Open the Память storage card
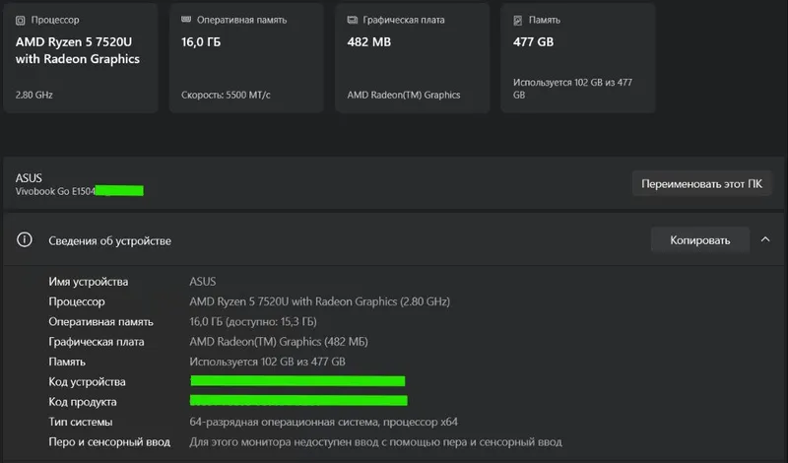Image resolution: width=788 pixels, height=463 pixels. (578, 58)
